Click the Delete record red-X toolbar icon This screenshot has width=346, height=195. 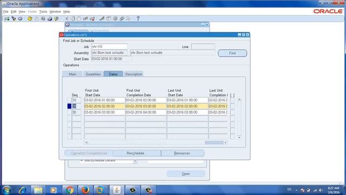point(92,19)
